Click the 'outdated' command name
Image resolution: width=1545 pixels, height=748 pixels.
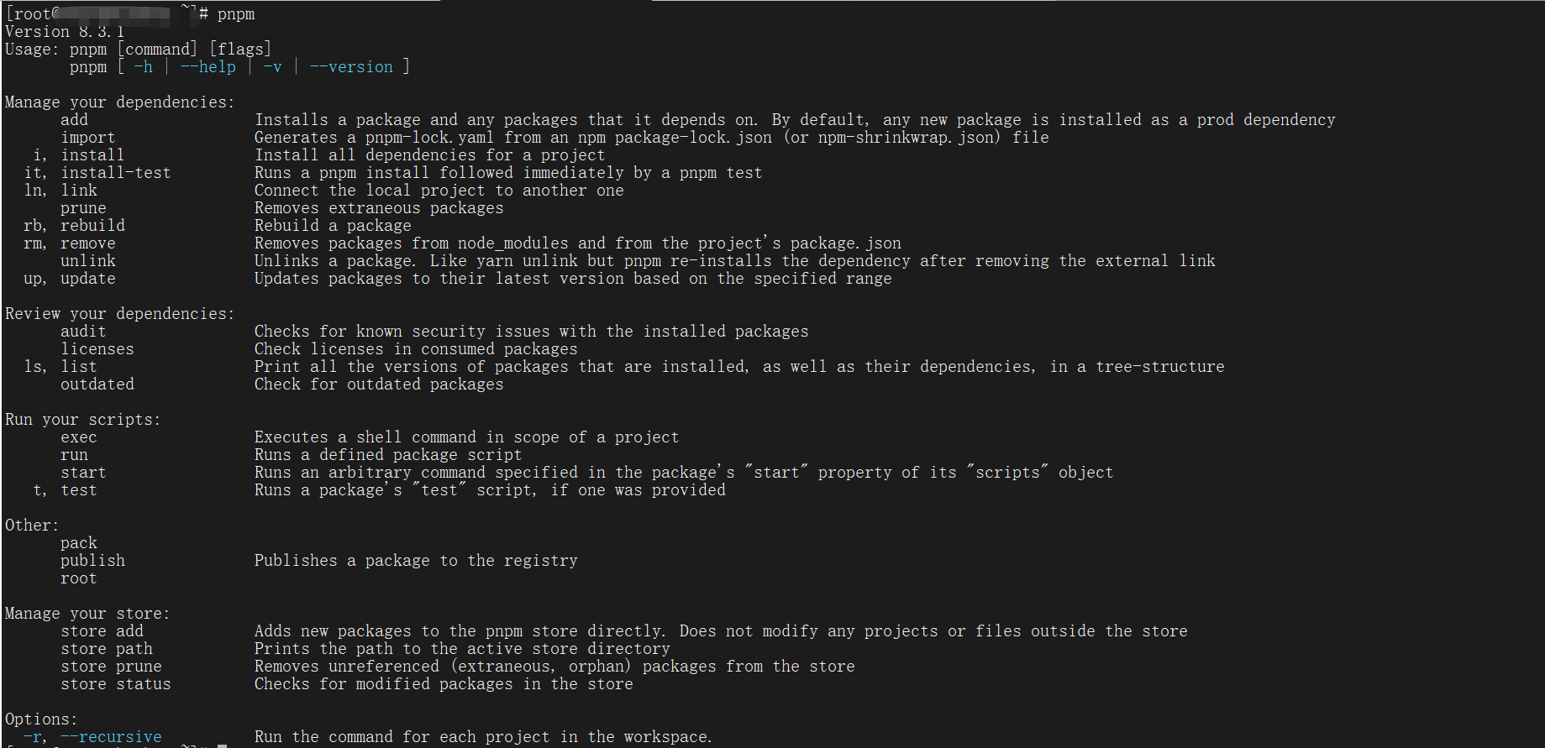click(x=97, y=384)
